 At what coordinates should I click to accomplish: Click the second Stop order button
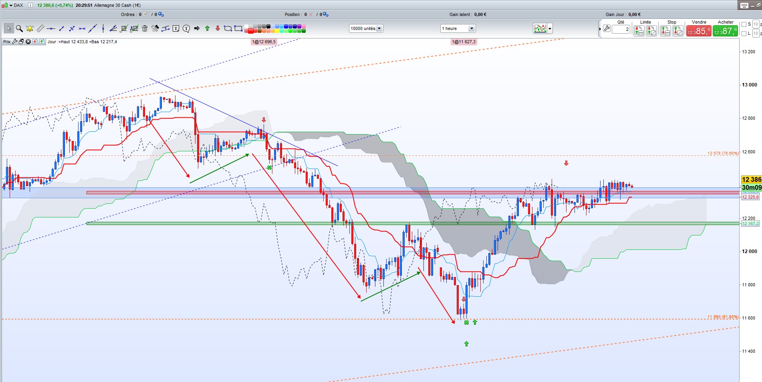(678, 31)
